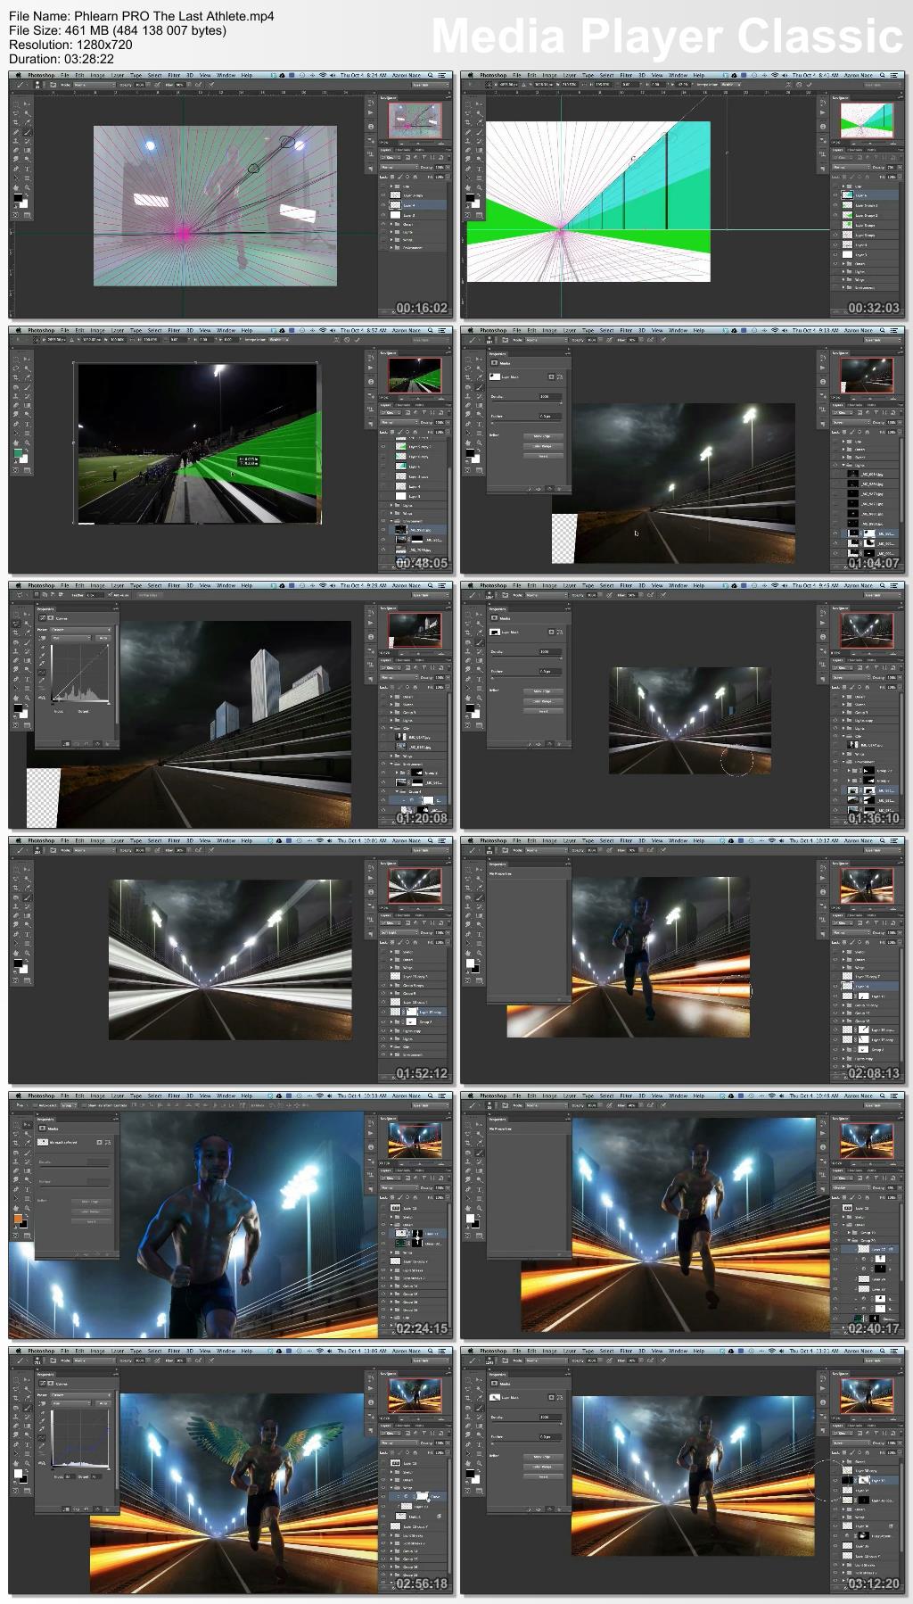This screenshot has width=913, height=1604.
Task: 00:16:02 frame: click the Navigator preview thumbnail
Action: (x=415, y=120)
